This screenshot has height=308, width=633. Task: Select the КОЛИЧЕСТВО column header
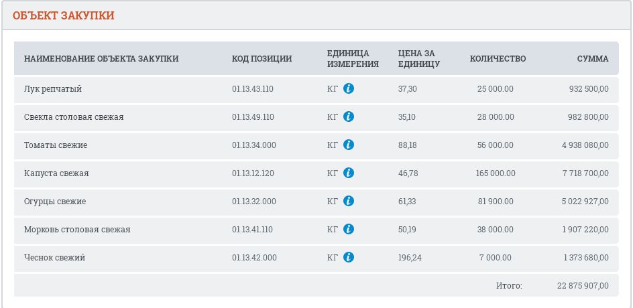[498, 59]
